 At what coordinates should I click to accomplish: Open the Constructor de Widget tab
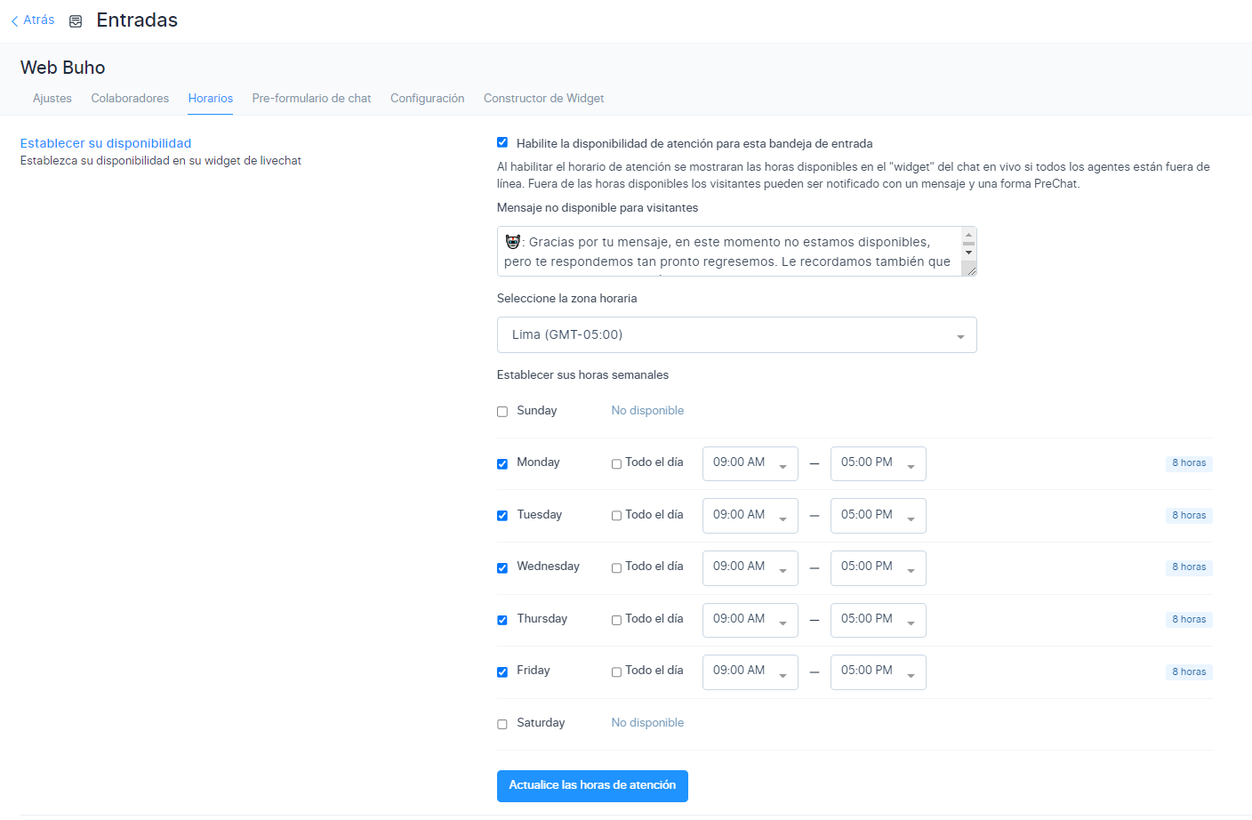[x=543, y=99]
